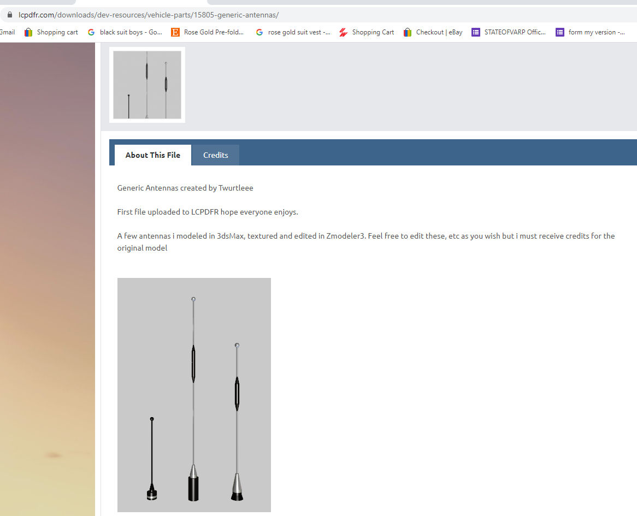
Task: Click the lock icon in the address bar
Action: (x=10, y=15)
